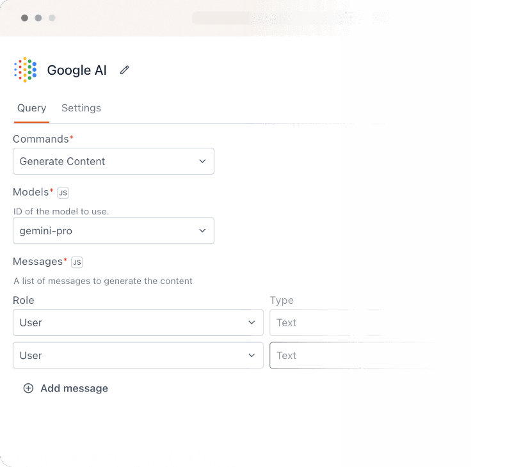Open the Generate Content Commands dropdown
Viewport: 530px width, 467px height.
point(113,161)
